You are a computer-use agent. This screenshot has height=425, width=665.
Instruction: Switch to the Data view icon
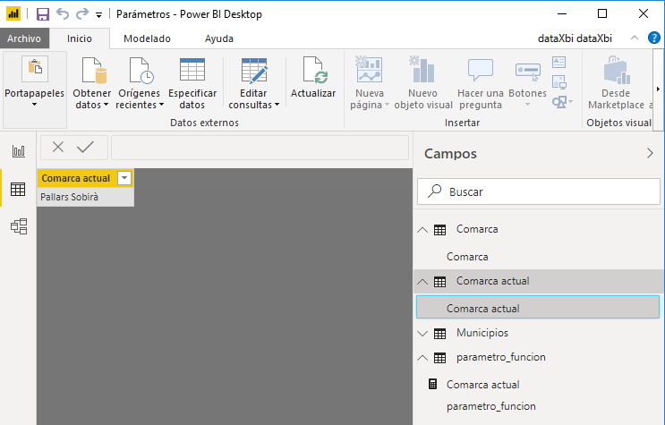[18, 189]
